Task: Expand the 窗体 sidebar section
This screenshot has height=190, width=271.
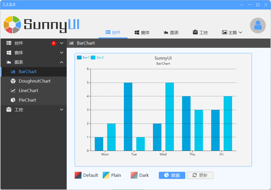Action: (x=62, y=53)
